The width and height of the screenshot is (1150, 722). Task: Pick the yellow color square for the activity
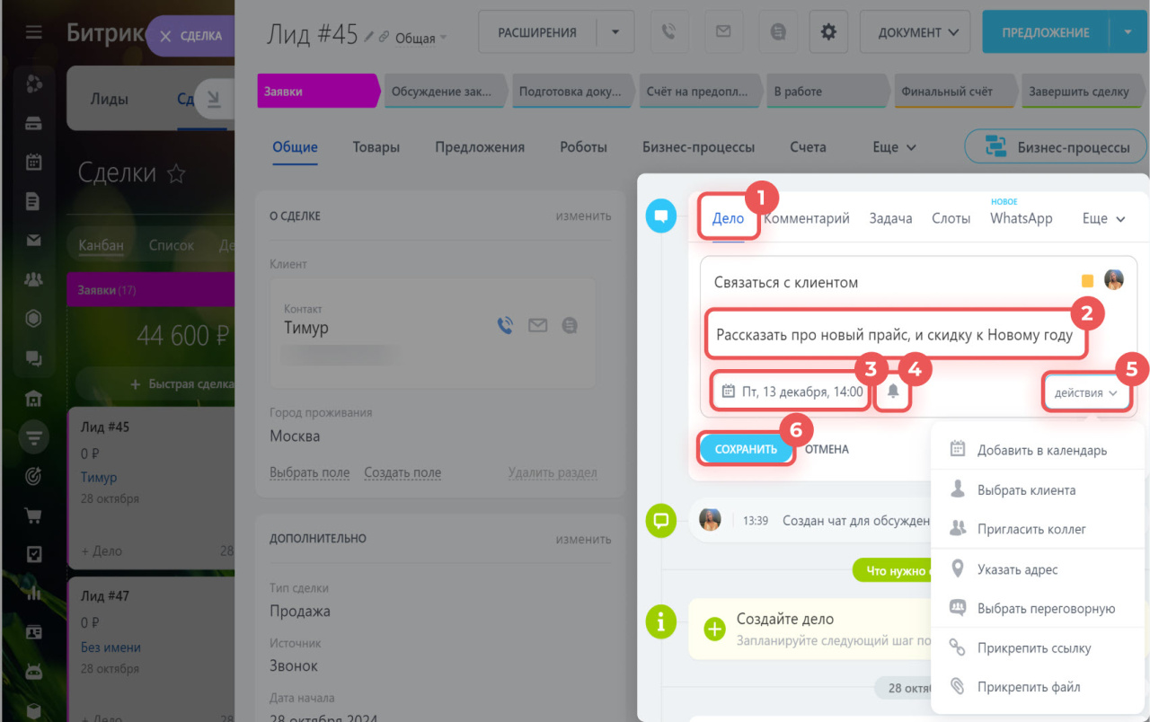[1087, 281]
